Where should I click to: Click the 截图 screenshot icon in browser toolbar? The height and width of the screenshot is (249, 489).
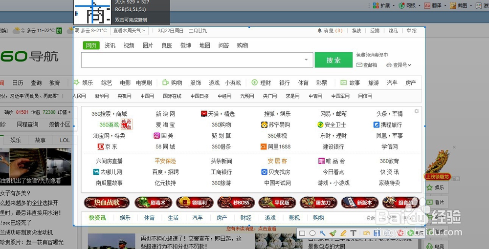tap(453, 5)
